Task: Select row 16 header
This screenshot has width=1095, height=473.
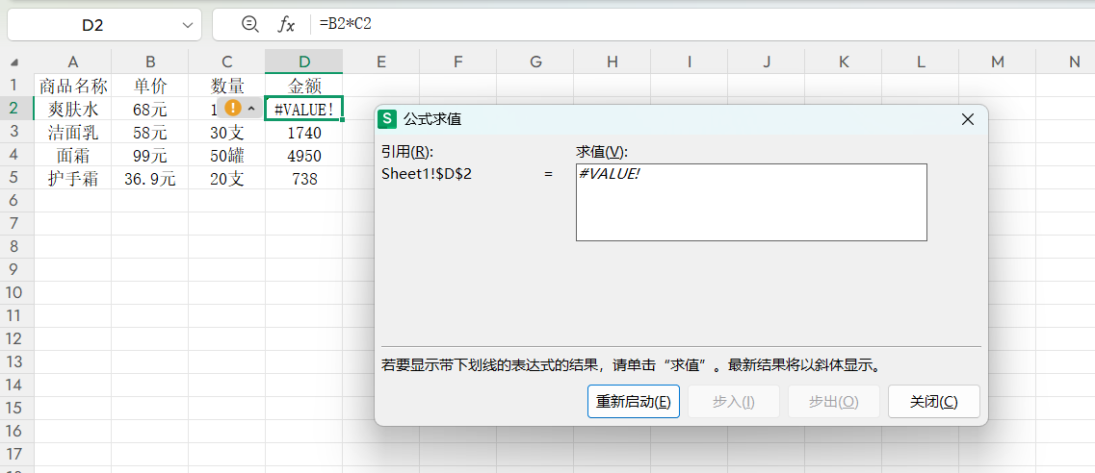Action: [x=14, y=431]
